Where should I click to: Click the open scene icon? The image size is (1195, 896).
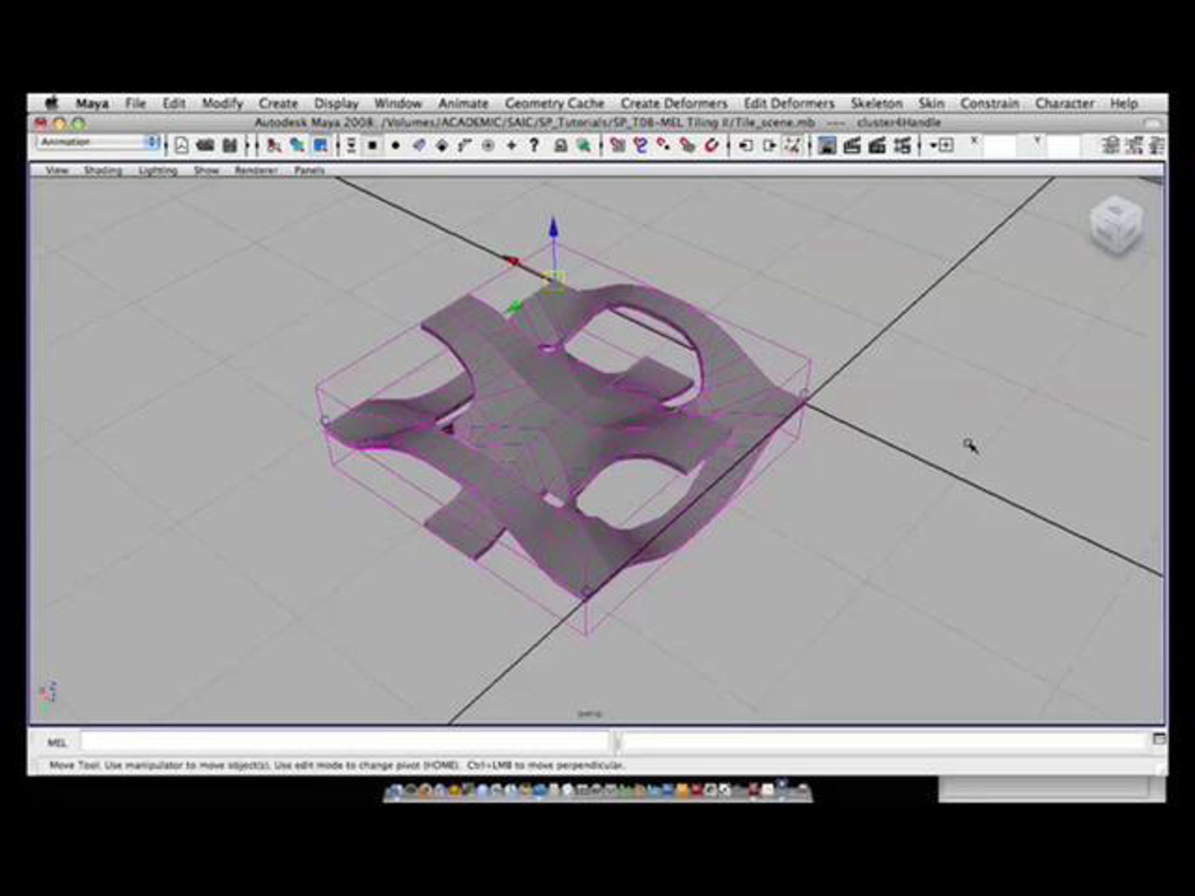(x=205, y=145)
